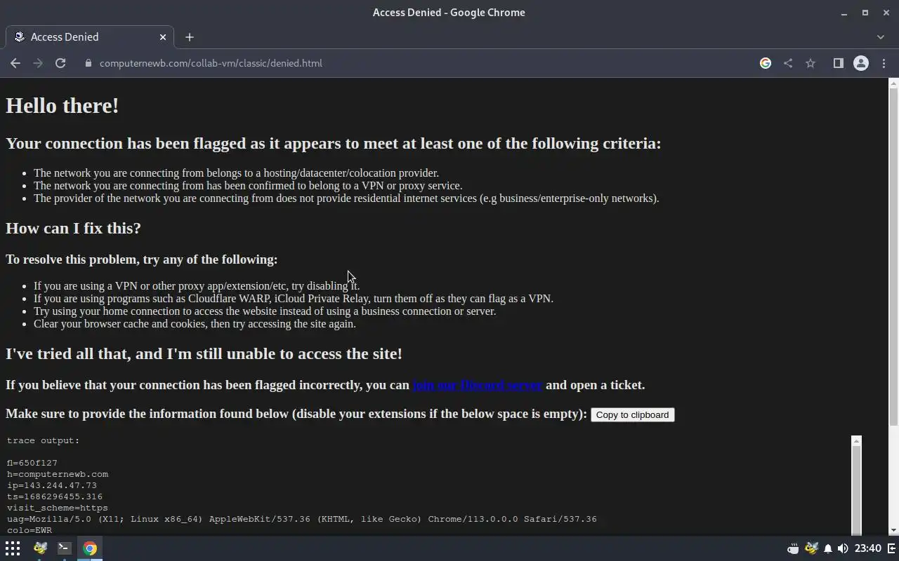
Task: Click the logout icon in the taskbar
Action: (x=892, y=548)
